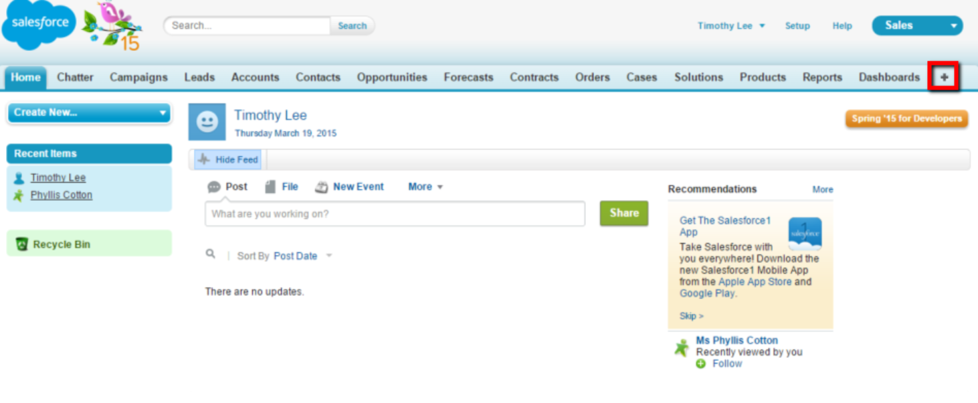Open the Products tab
978x403 pixels.
(763, 78)
